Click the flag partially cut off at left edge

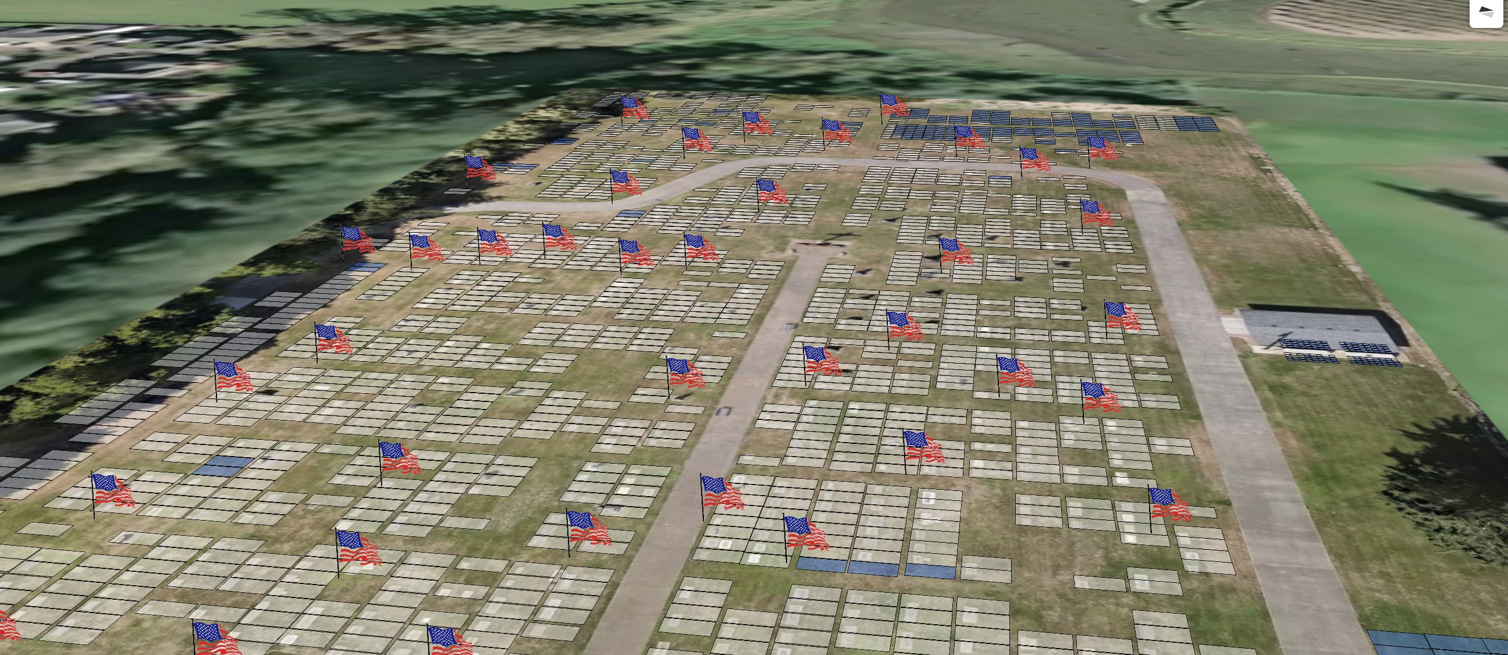7,626
